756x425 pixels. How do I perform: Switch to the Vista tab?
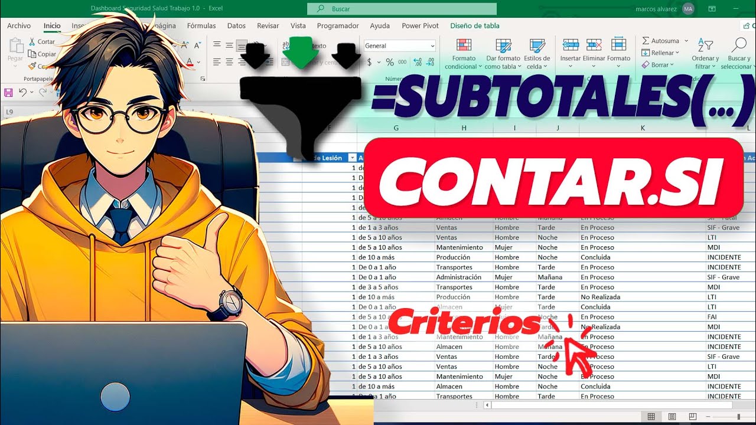click(298, 26)
